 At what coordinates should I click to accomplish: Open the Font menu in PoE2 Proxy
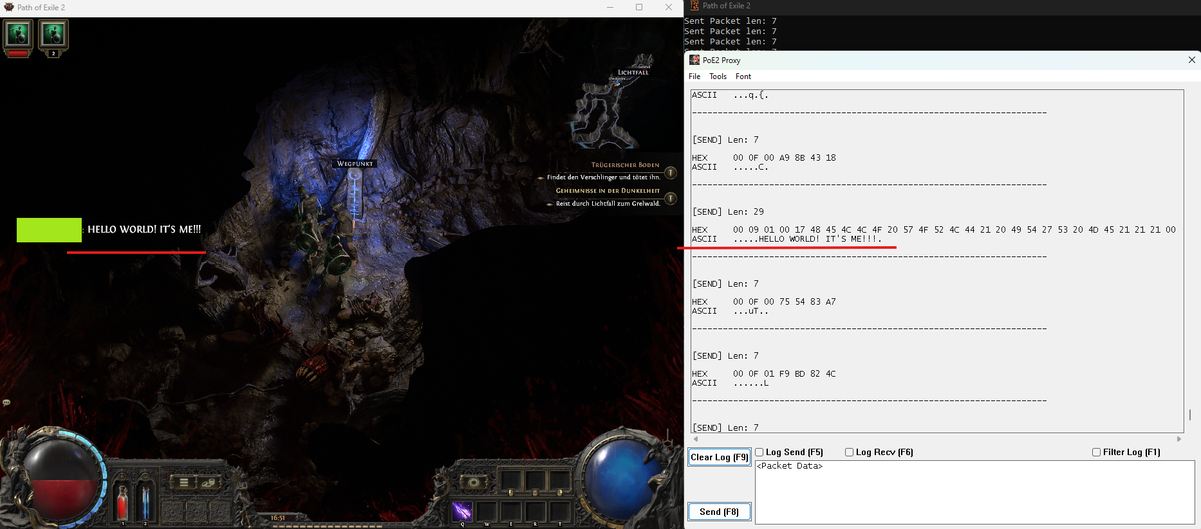743,76
